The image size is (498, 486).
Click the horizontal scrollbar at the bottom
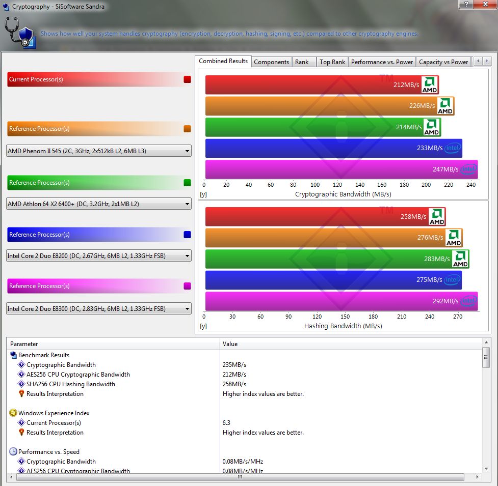(240, 477)
